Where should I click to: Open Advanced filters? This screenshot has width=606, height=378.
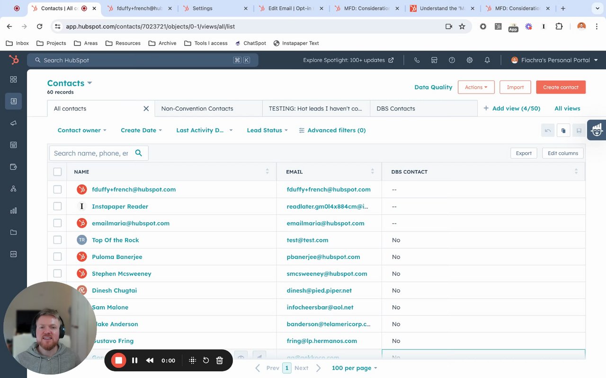(x=332, y=130)
